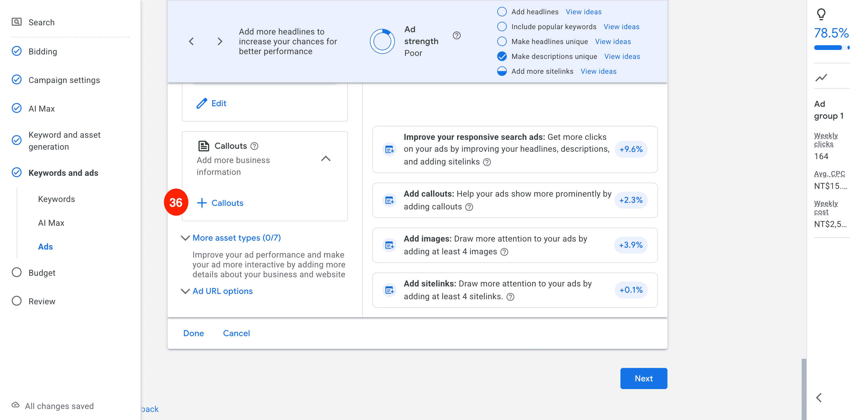
Task: Click the Weekly cost metric label
Action: point(826,208)
